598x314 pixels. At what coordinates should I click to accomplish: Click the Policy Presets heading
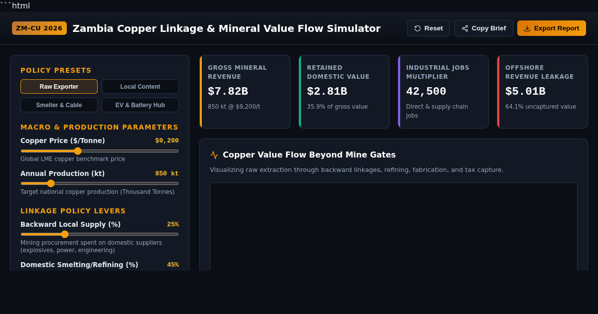click(x=56, y=70)
